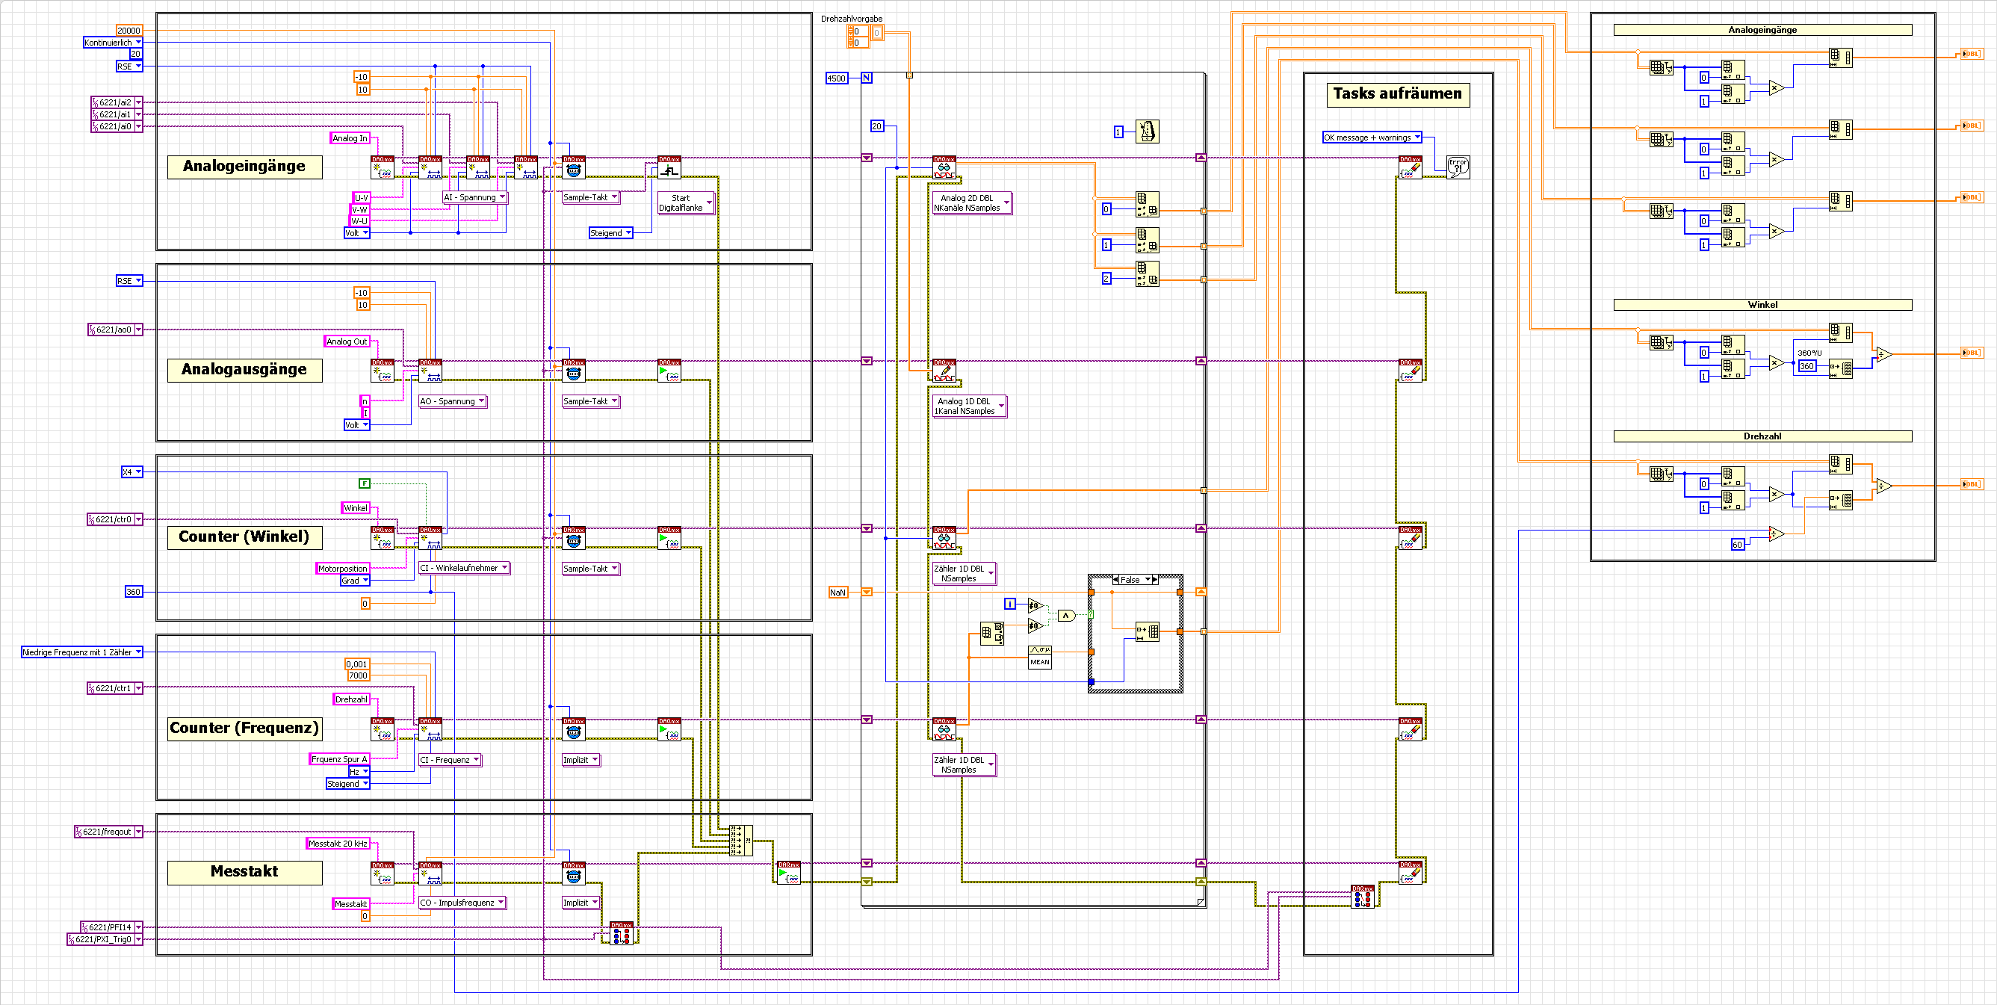
Task: Click the 'Analogeingänge' section label on left
Action: (x=244, y=166)
